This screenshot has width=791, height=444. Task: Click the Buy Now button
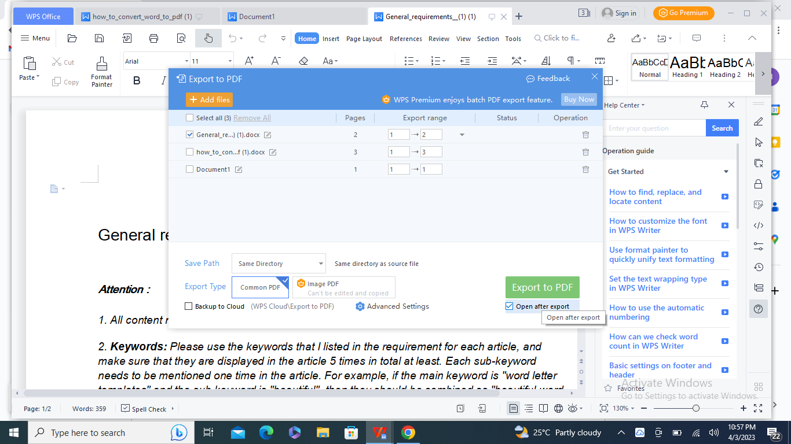click(579, 99)
